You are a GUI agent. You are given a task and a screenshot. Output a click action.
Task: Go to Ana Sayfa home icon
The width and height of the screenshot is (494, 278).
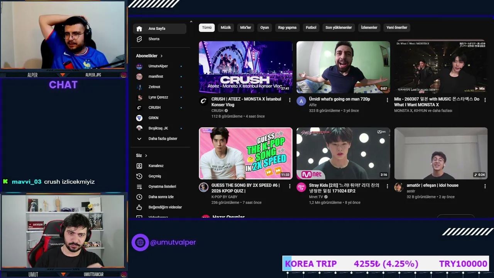(x=139, y=29)
